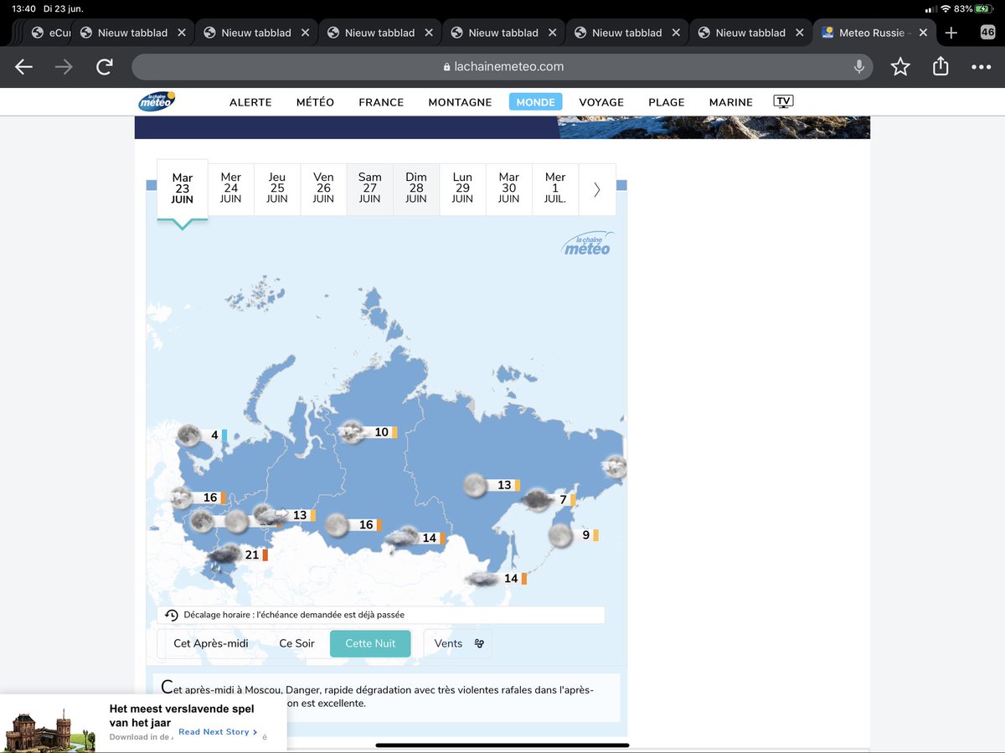Open a new tab with plus icon

tap(951, 33)
